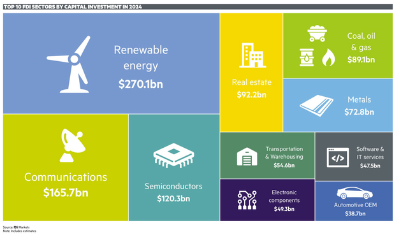The width and height of the screenshot is (394, 237).
Task: Click the "Renewable energy" label
Action: (141, 58)
